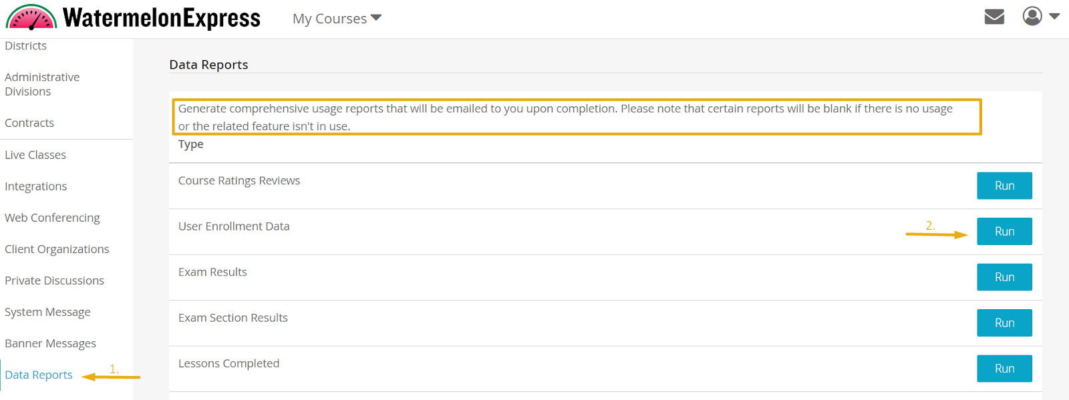This screenshot has height=400, width=1069.
Task: Click the WatermelonExpress gauge logo icon
Action: point(31,17)
